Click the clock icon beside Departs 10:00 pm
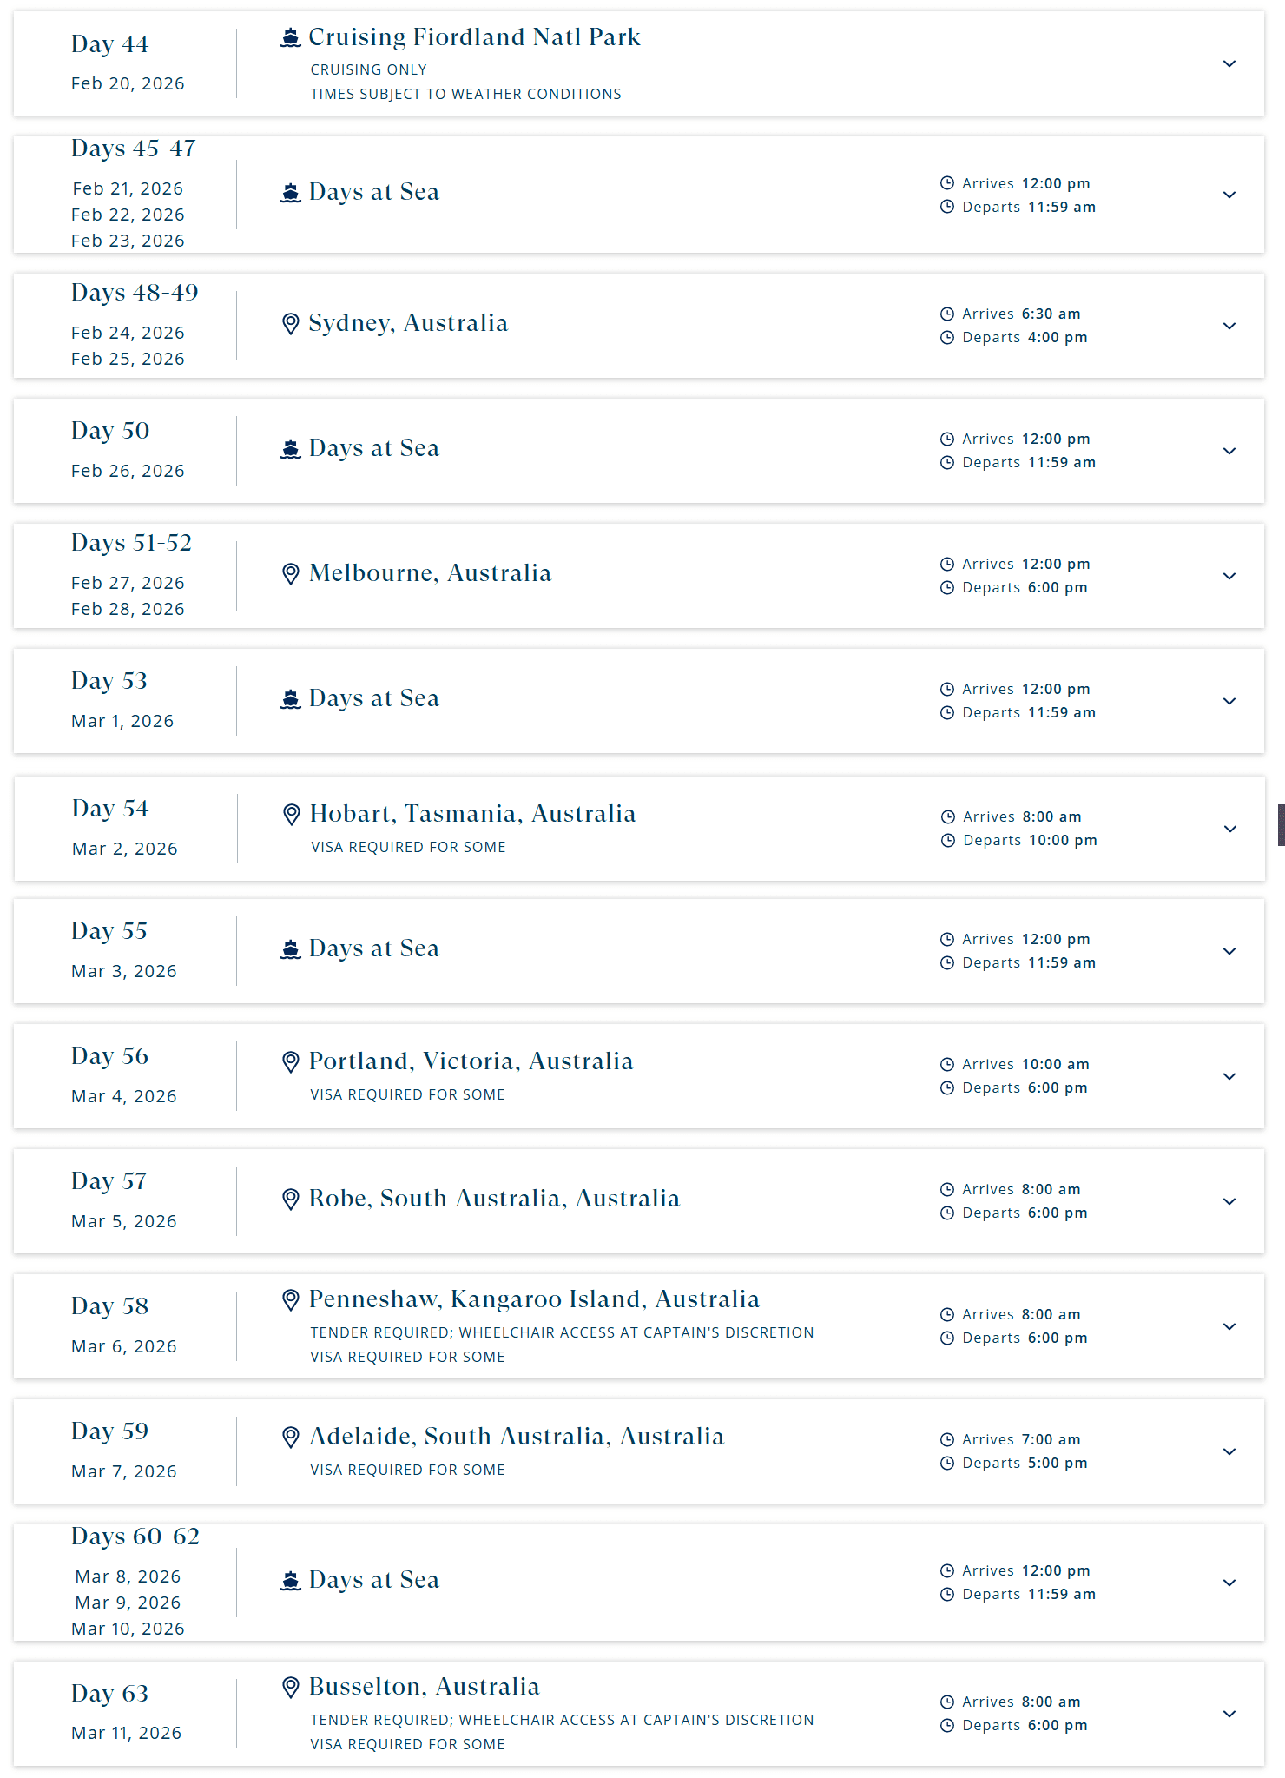 point(948,841)
